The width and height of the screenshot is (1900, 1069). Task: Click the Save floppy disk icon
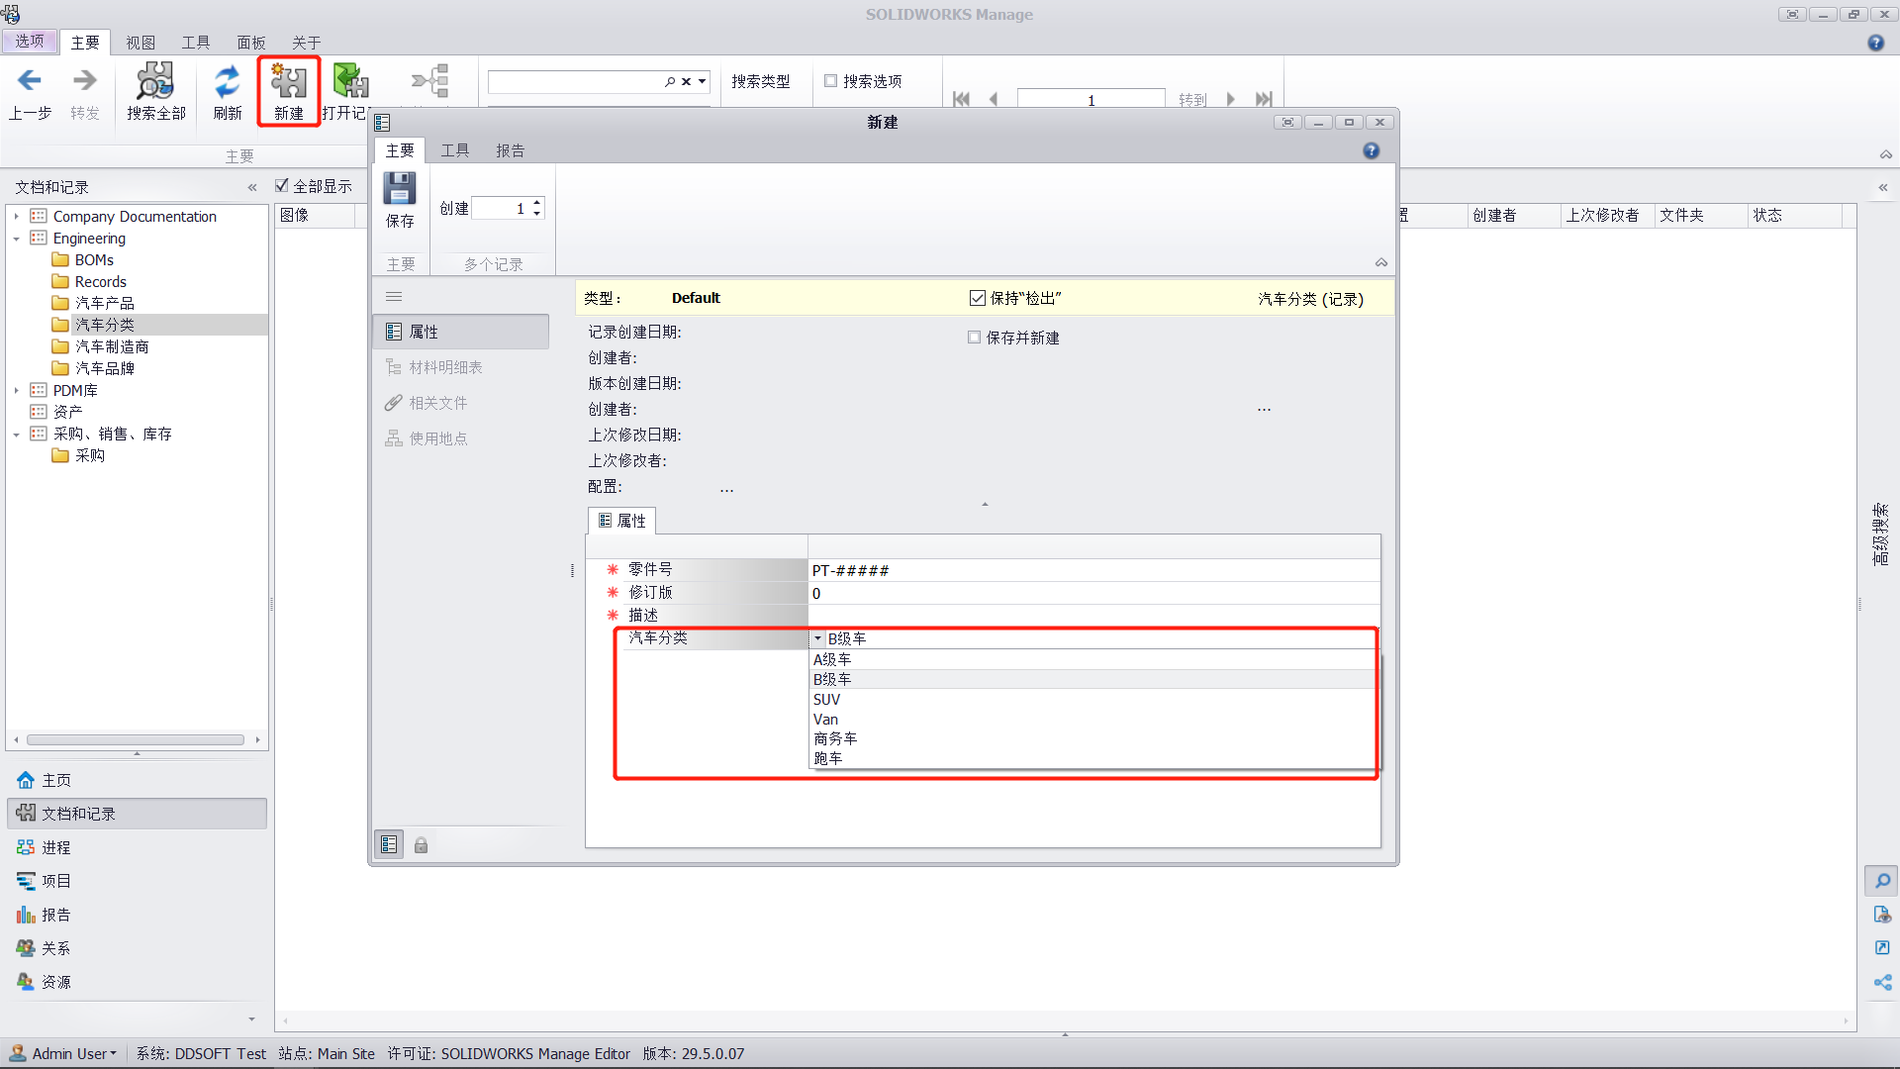(x=400, y=189)
